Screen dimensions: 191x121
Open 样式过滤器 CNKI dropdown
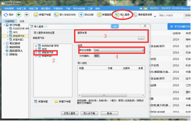coord(119,50)
